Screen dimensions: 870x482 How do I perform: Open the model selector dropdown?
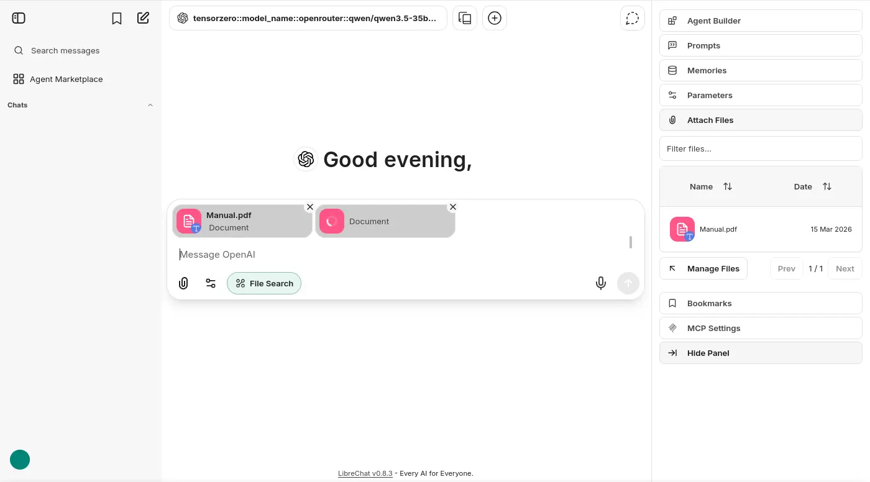point(308,19)
